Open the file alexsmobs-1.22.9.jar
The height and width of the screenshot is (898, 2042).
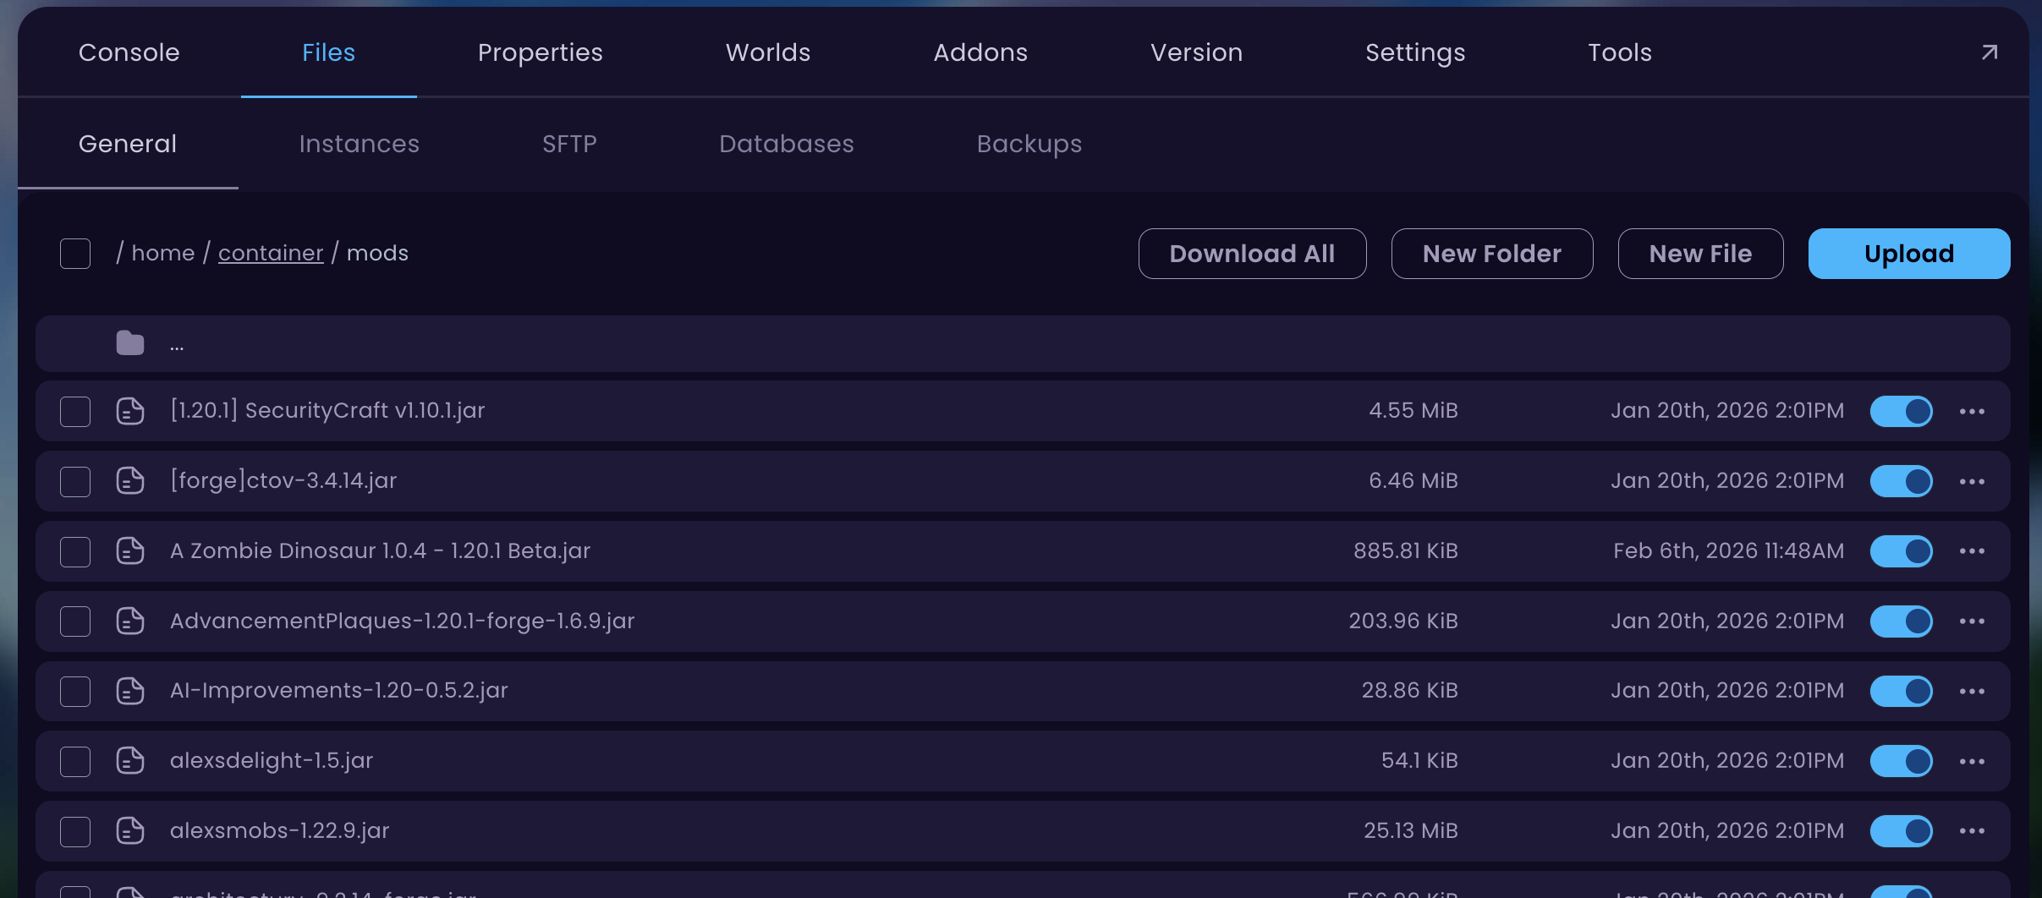click(279, 831)
